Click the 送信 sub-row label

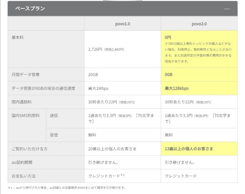pos(54,116)
